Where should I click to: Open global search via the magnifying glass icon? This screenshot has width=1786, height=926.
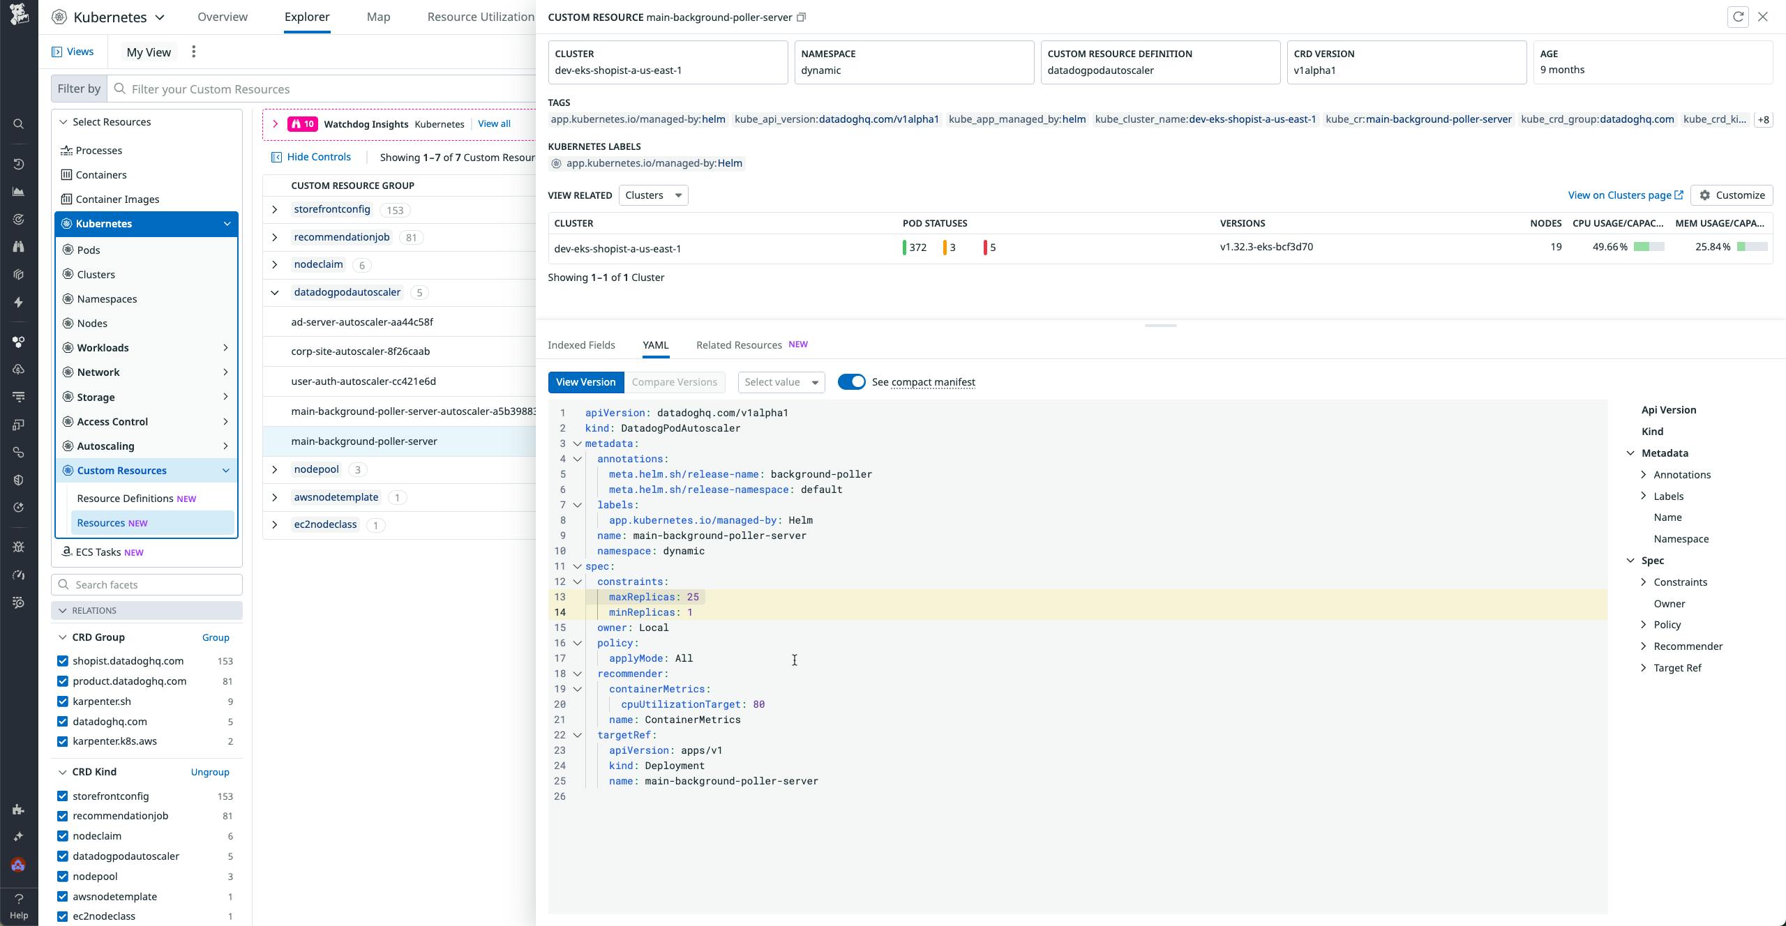point(18,123)
